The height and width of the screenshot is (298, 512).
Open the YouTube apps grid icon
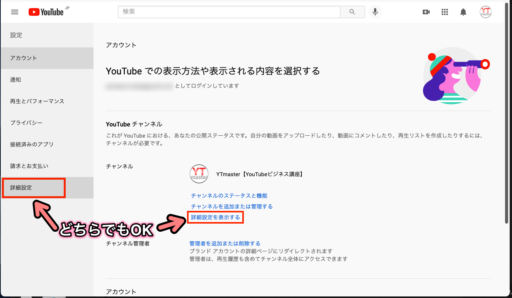tap(445, 12)
